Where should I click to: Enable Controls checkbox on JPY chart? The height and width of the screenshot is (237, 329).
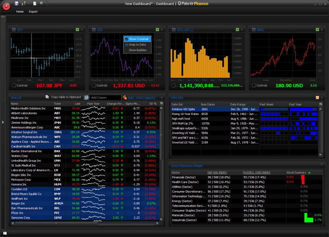tap(14, 86)
